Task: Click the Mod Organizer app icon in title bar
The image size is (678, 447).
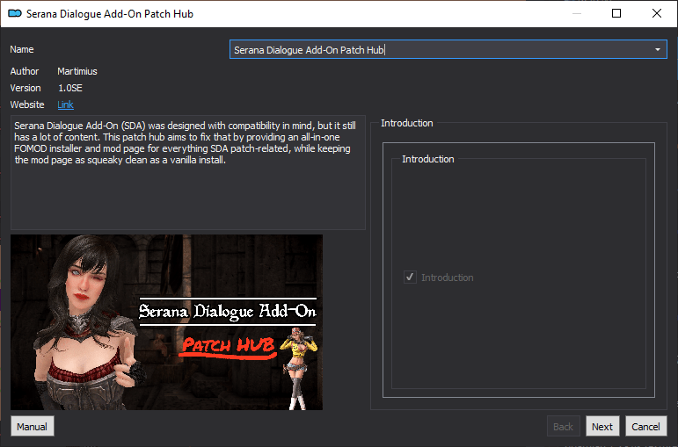Action: point(15,13)
